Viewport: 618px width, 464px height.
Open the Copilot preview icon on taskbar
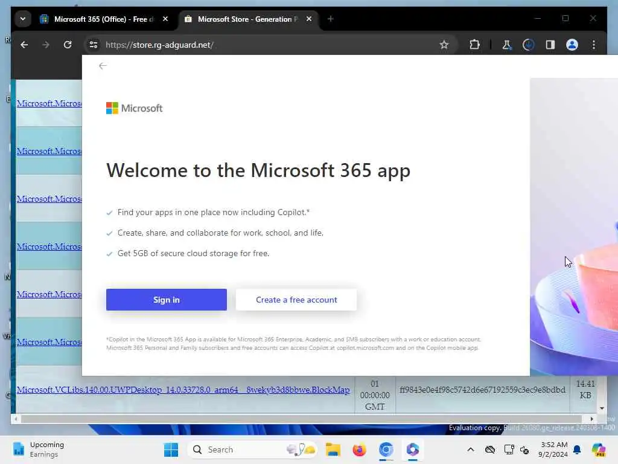pos(599,449)
